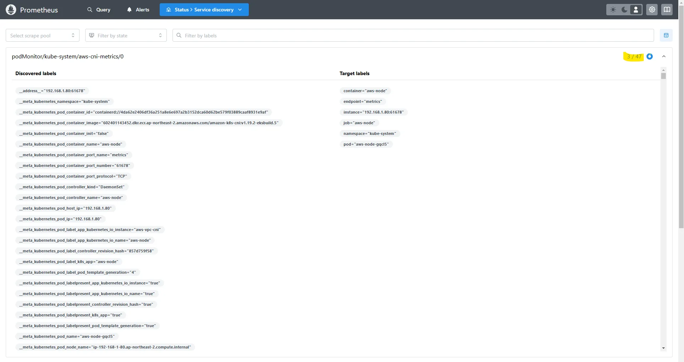Click the pod_container_port_protocol TCP label

[x=73, y=176]
